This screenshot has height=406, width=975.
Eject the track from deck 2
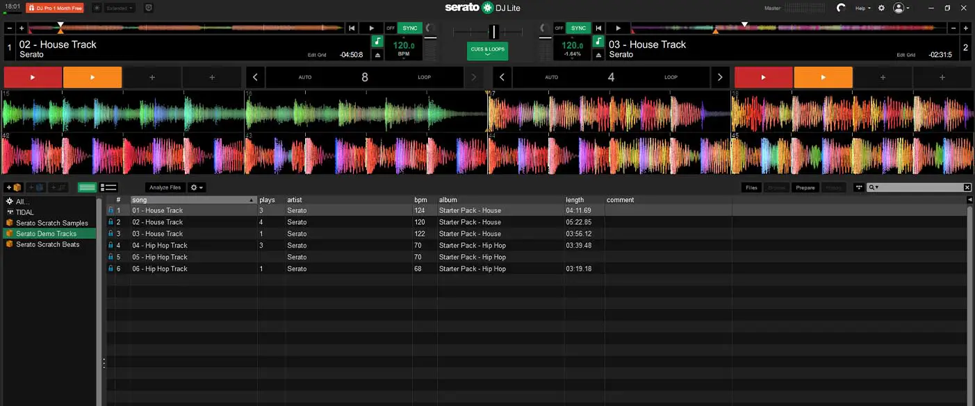[x=599, y=54]
